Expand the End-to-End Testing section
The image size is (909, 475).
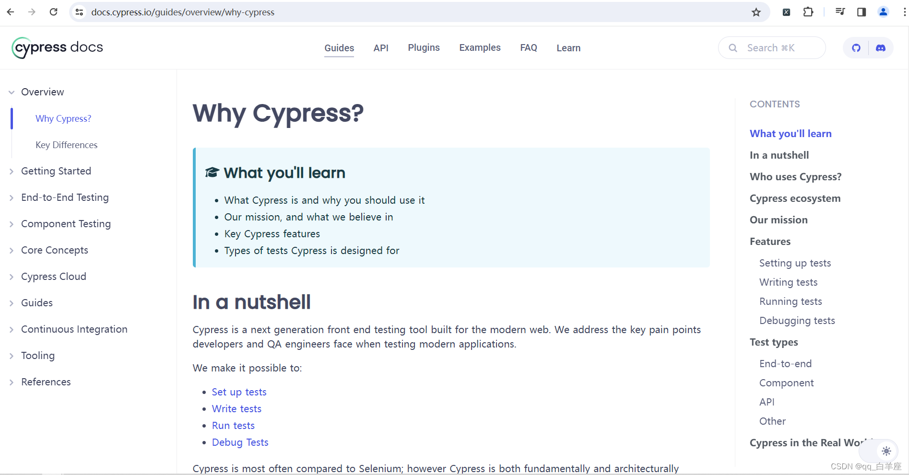coord(12,197)
